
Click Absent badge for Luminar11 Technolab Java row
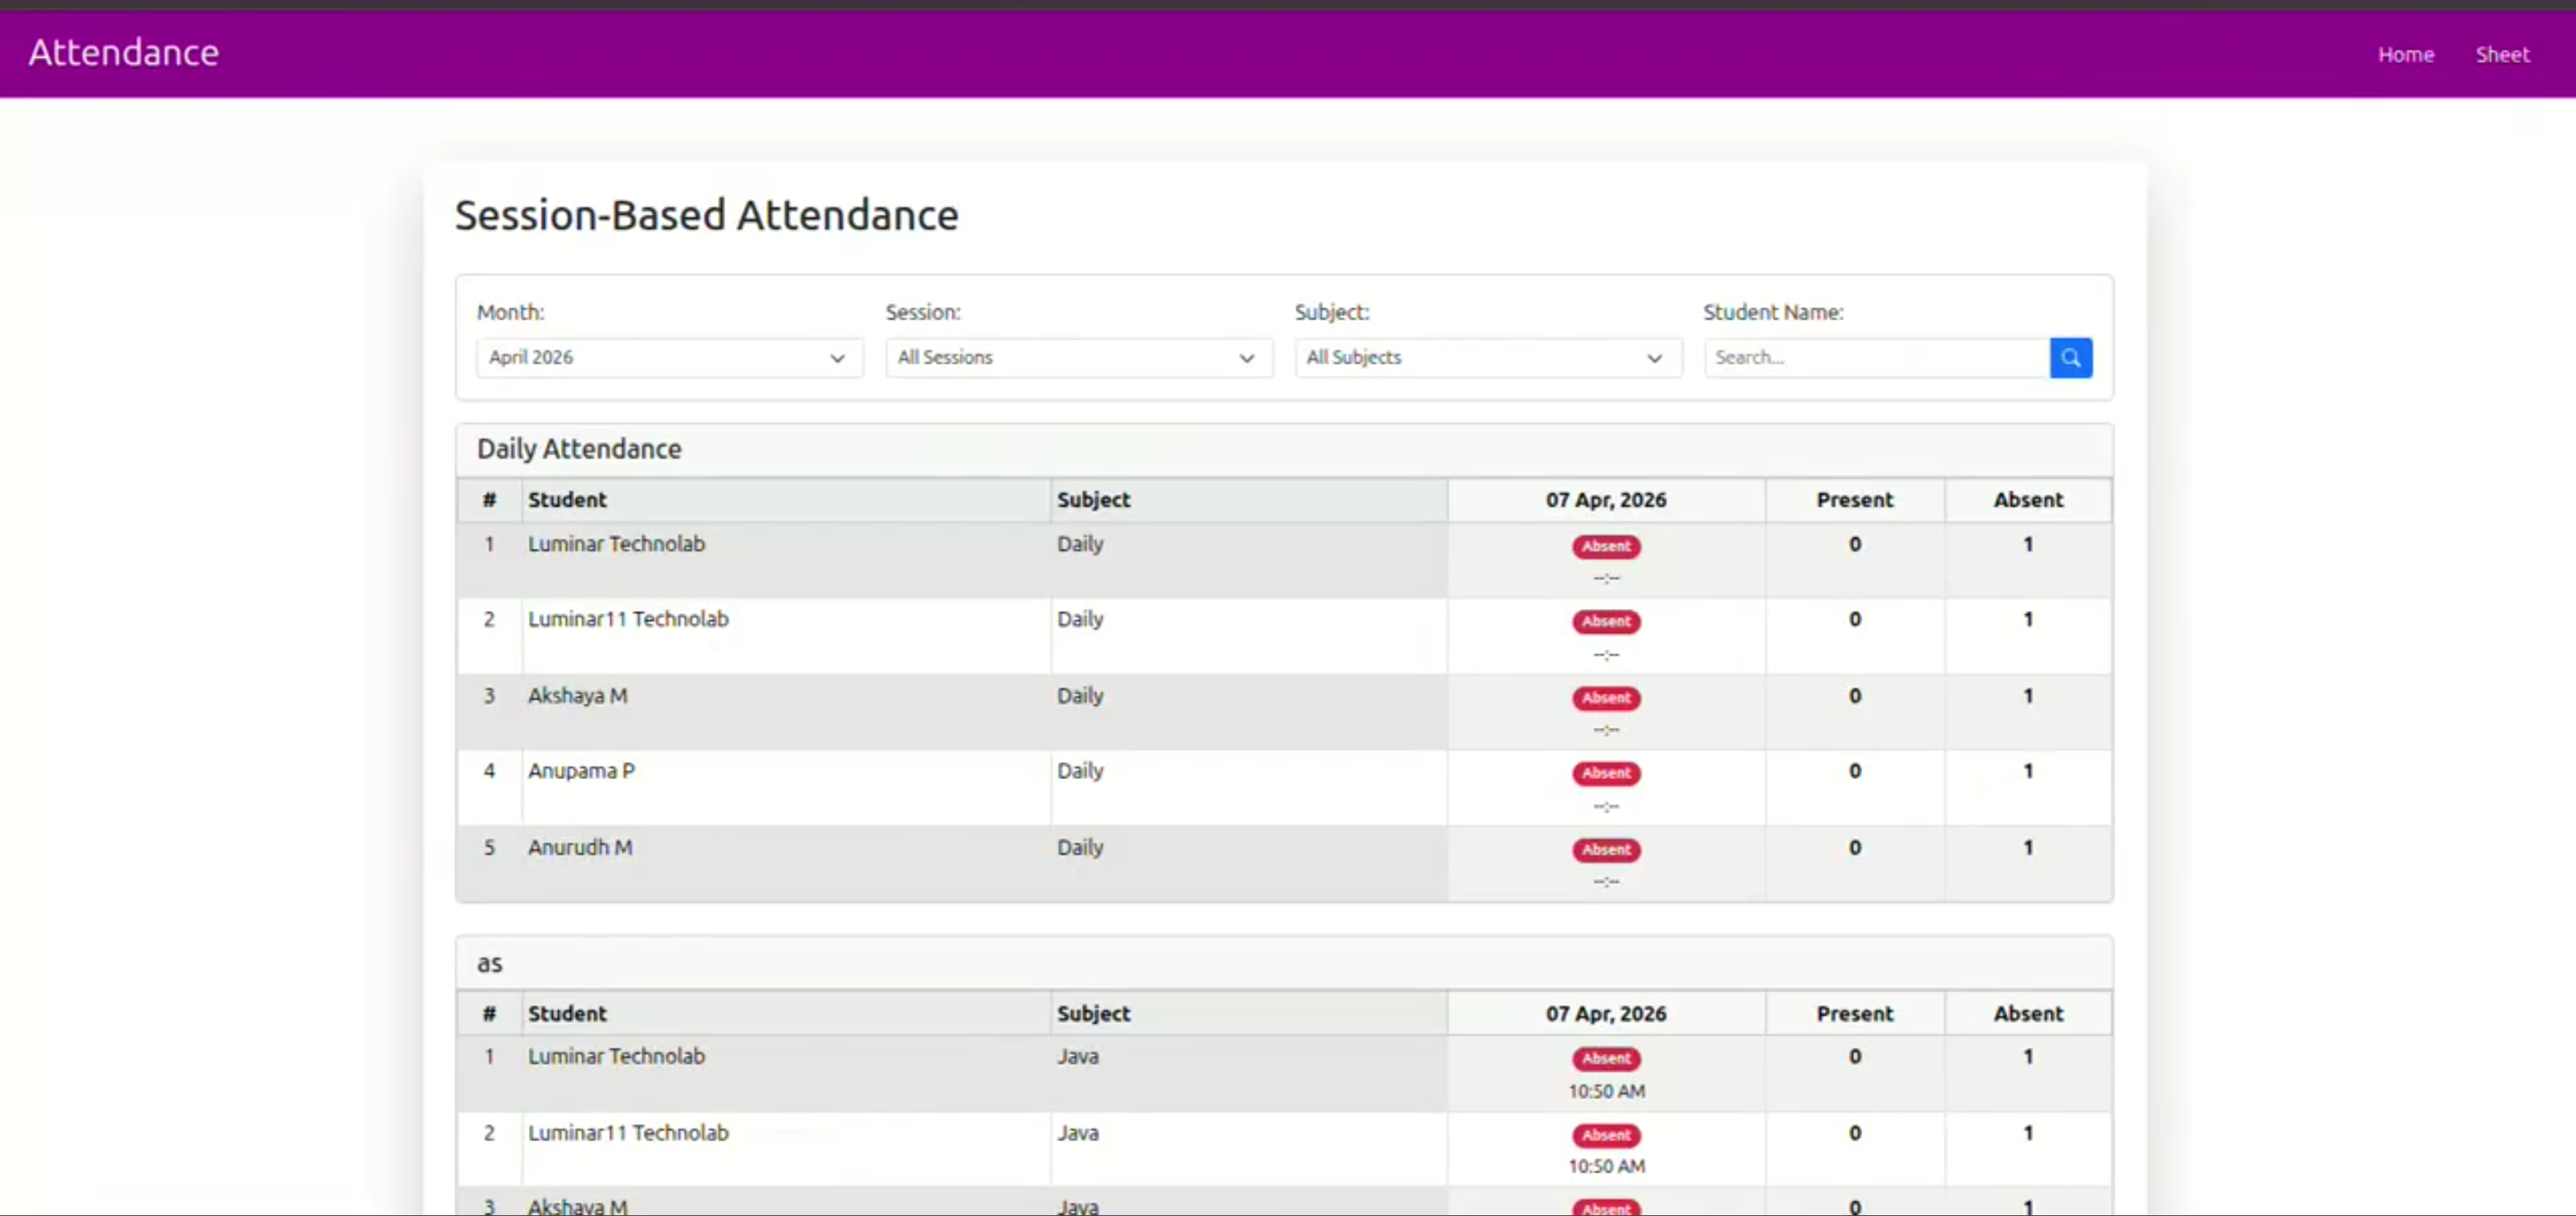(x=1606, y=1135)
